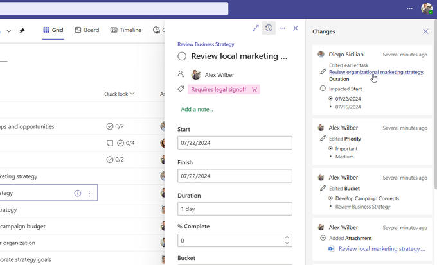Click Alex Wilber avatar on Priority change
This screenshot has width=437, height=265.
pyautogui.click(x=321, y=128)
